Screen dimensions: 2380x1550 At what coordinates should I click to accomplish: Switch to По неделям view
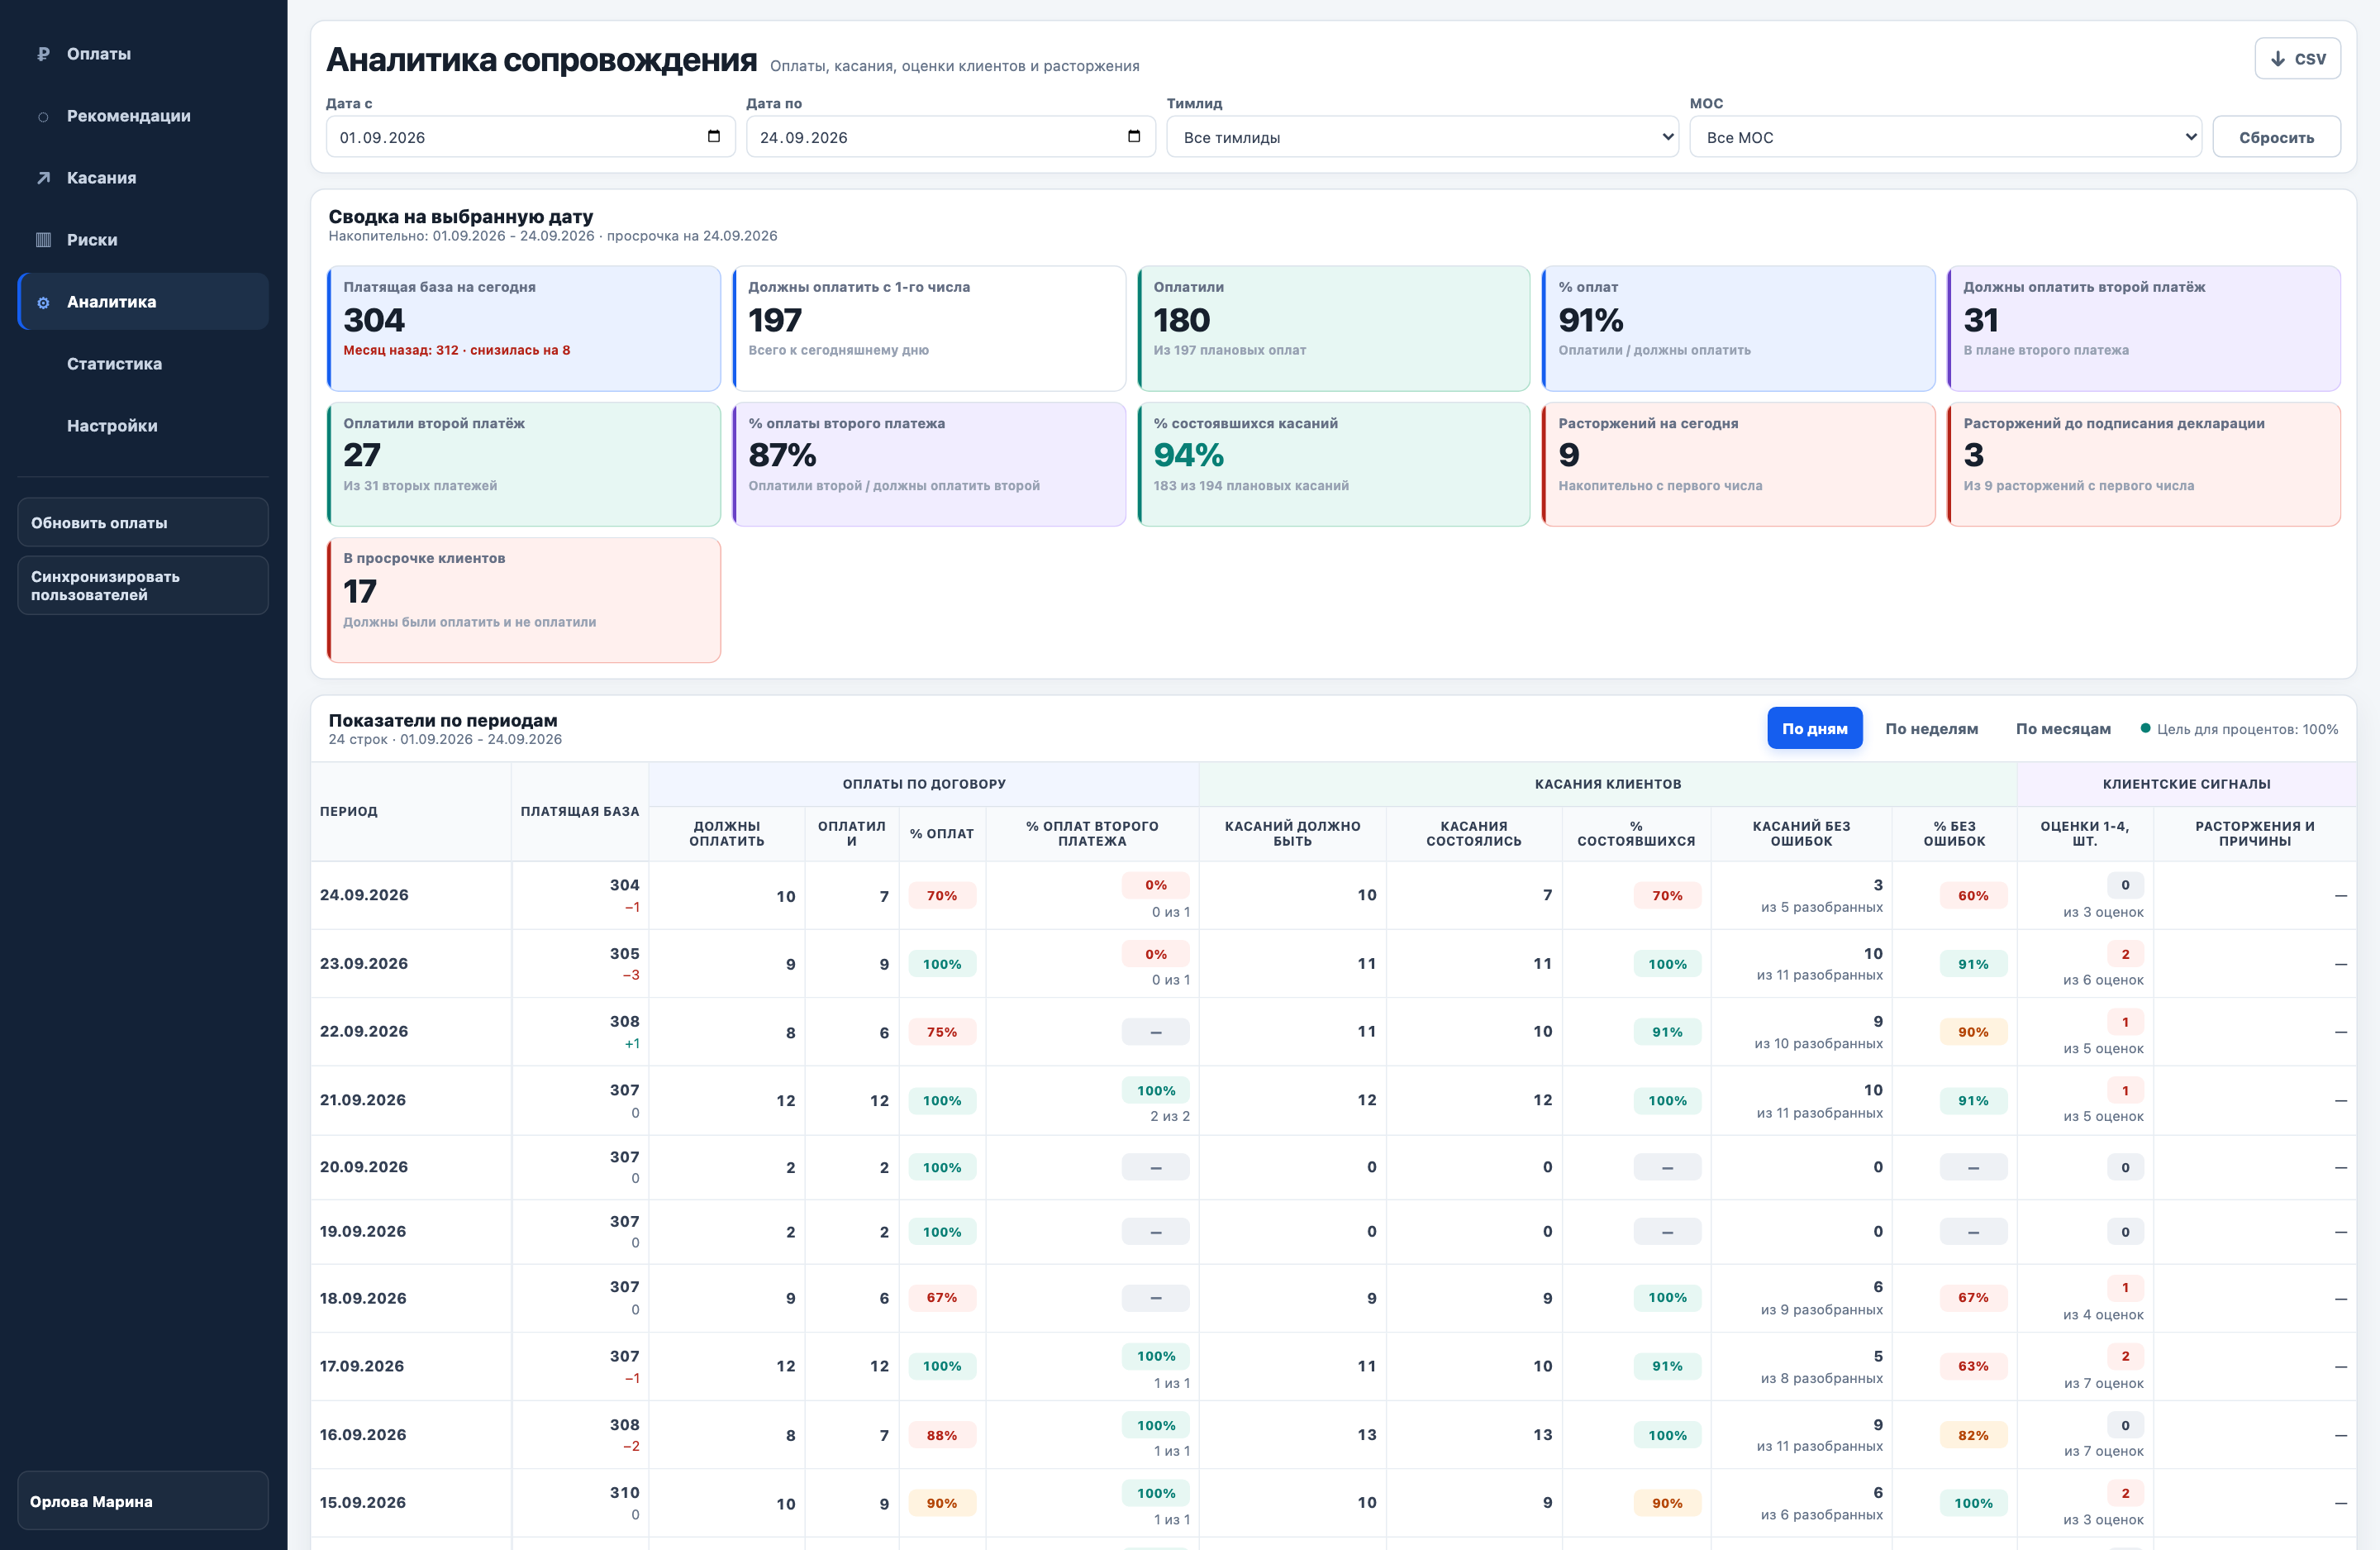click(1931, 728)
